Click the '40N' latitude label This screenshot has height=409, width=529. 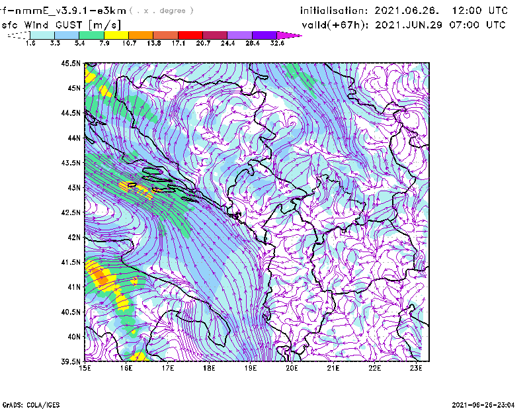pyautogui.click(x=74, y=337)
